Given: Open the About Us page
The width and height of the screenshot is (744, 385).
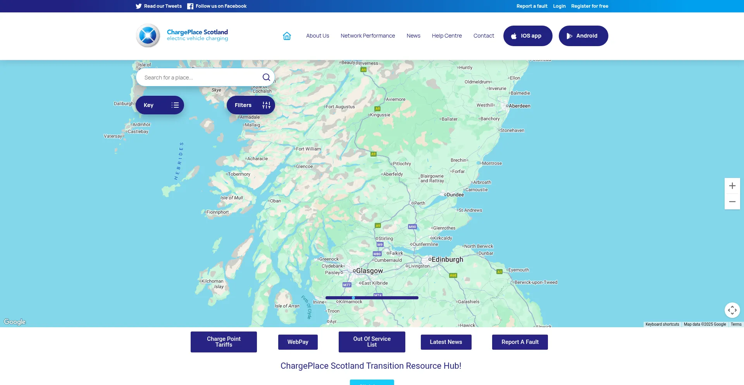Looking at the screenshot, I should point(317,36).
